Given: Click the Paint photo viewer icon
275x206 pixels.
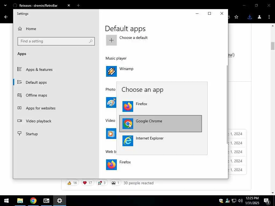Looking at the screenshot, I should (x=111, y=102).
